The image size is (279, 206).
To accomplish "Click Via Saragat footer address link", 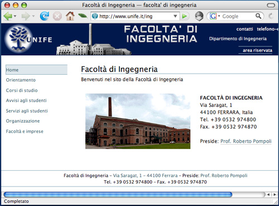I will pos(145,175).
